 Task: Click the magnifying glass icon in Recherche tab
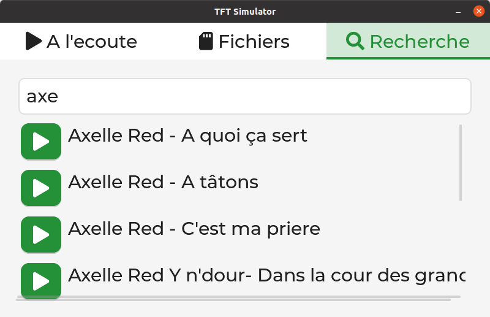tap(355, 41)
